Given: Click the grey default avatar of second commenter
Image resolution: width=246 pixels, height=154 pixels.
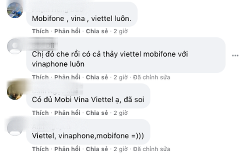Looking at the screenshot, I should coord(15,46).
